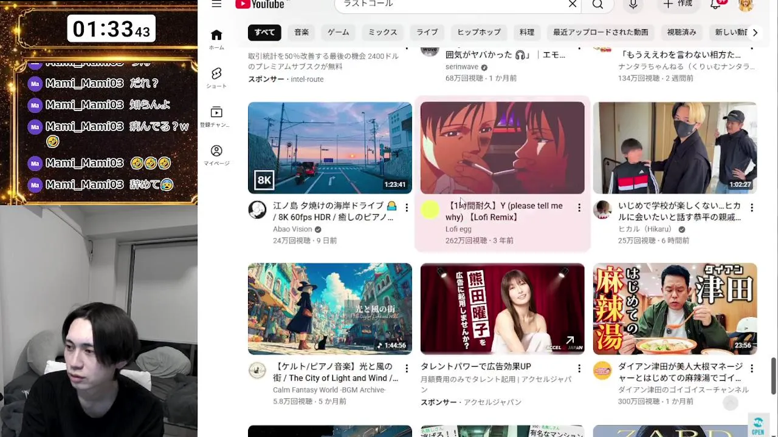Open more options for ナンタラちゃんねる video
The width and height of the screenshot is (778, 437).
click(752, 48)
